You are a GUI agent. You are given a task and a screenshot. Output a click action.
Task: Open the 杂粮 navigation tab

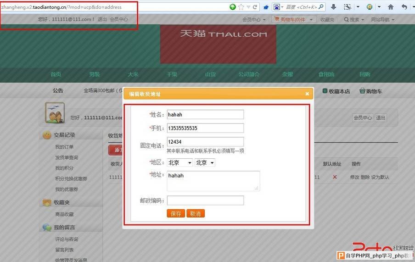pyautogui.click(x=287, y=74)
